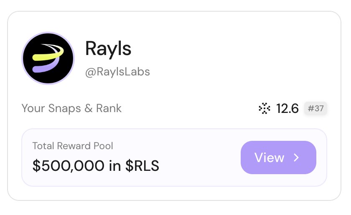Click the Rayls project logo avatar
The image size is (351, 215).
click(x=48, y=58)
